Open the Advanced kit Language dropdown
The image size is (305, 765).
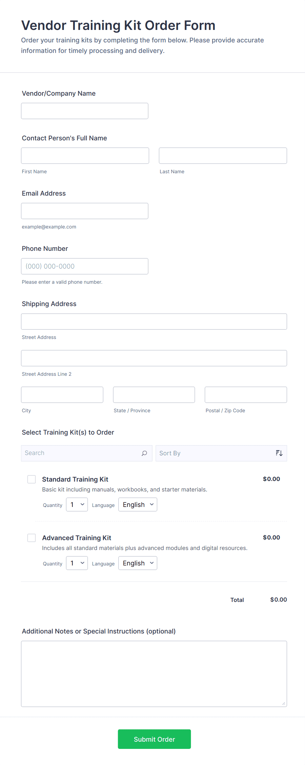tap(137, 563)
